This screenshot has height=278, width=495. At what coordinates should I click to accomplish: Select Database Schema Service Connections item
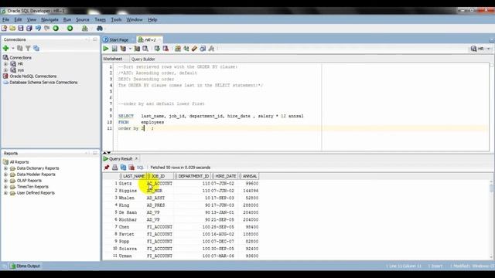tap(43, 83)
